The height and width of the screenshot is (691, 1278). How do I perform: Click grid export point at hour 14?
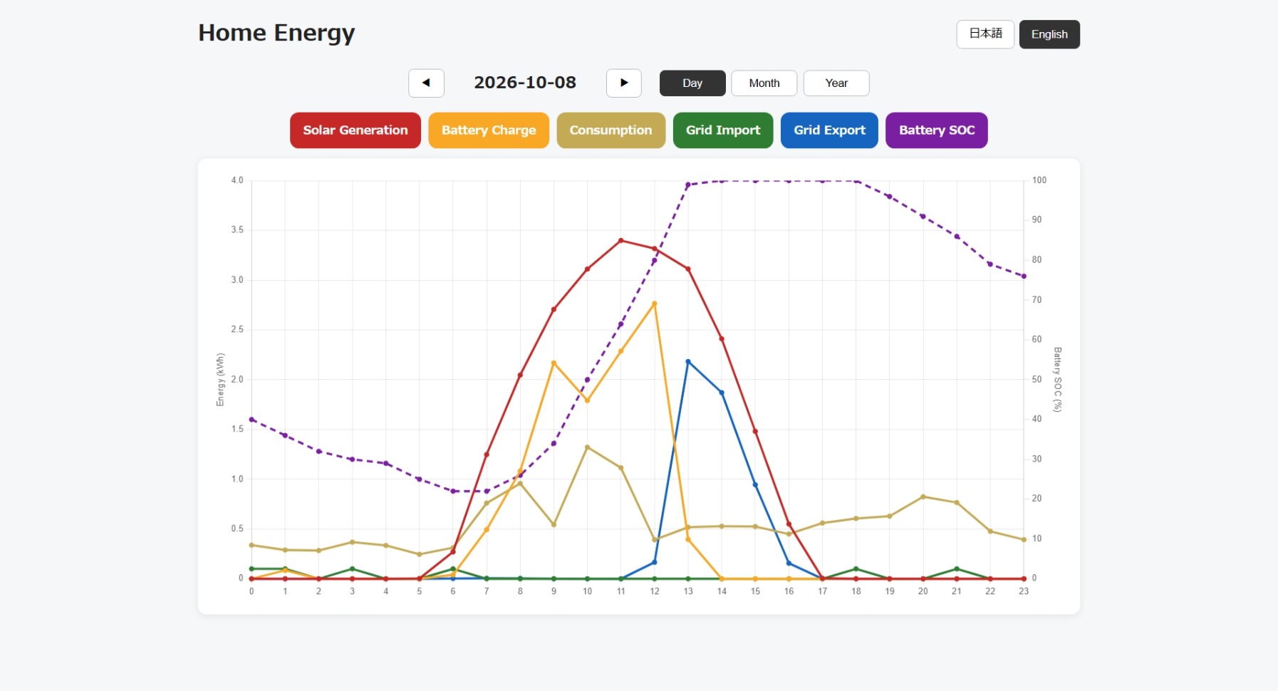point(722,393)
